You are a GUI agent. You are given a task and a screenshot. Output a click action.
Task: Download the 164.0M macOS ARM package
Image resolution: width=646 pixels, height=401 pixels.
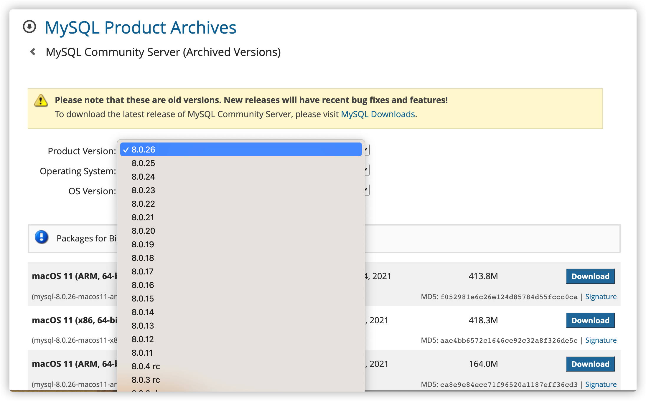590,364
